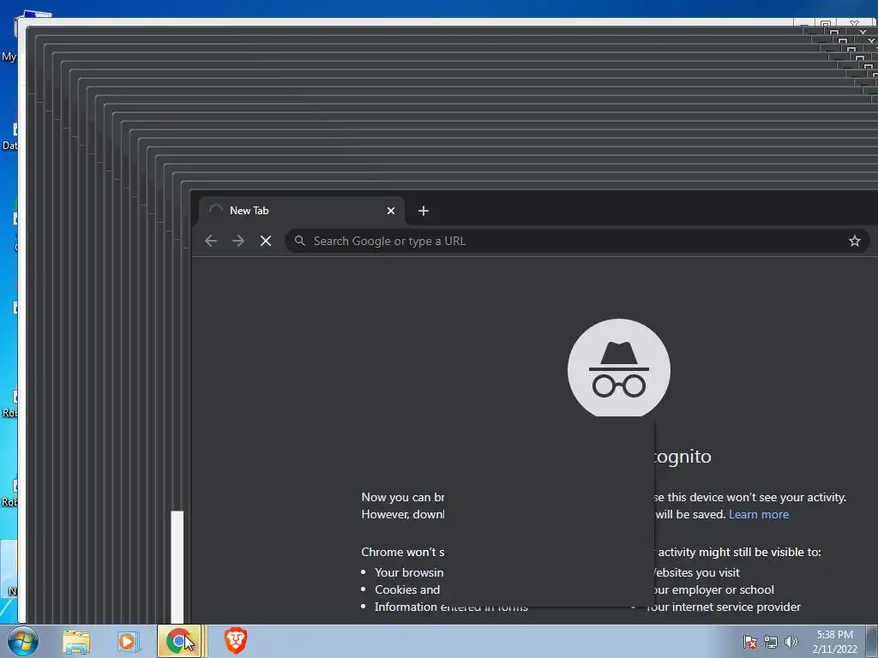Click 'Your employer or school' text
The width and height of the screenshot is (878, 658).
point(714,589)
